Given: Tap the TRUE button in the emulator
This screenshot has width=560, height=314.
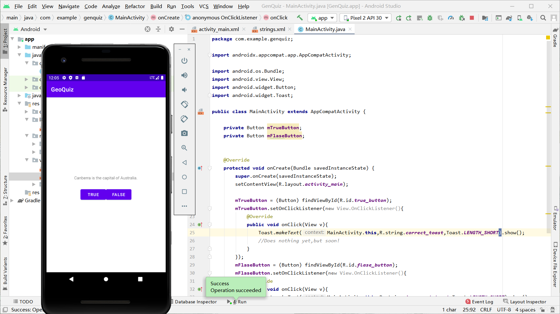Looking at the screenshot, I should [x=93, y=194].
